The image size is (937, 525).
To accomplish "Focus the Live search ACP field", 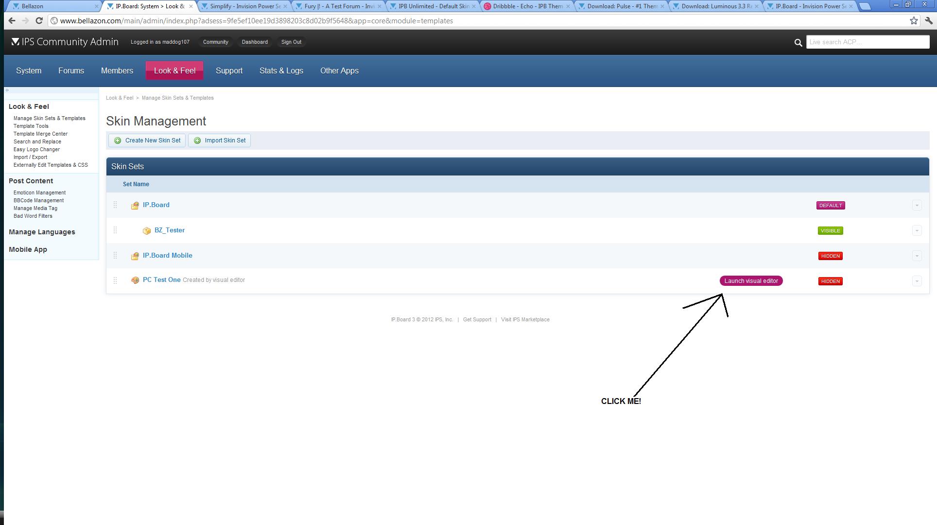I will pyautogui.click(x=868, y=42).
